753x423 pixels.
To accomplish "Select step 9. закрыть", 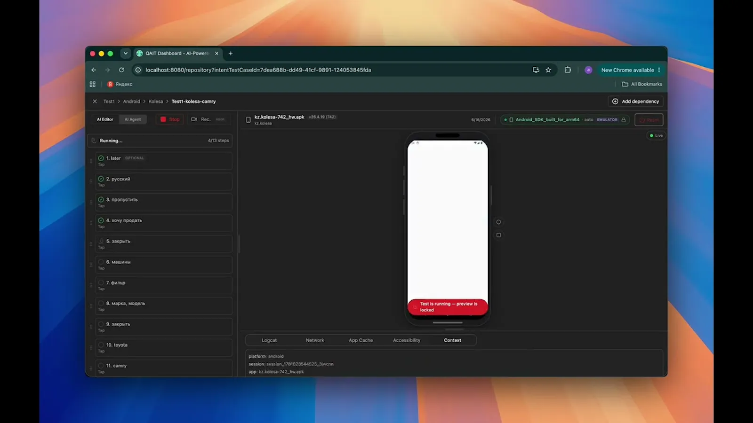I will click(163, 327).
